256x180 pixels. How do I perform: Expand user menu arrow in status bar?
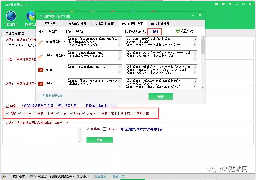[x=8, y=176]
